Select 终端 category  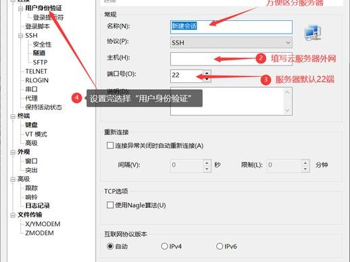pyautogui.click(x=24, y=116)
